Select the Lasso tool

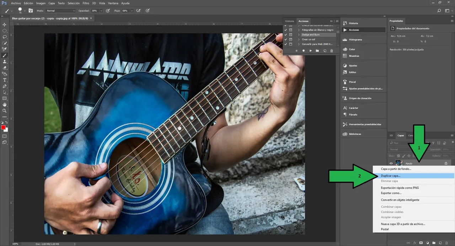click(x=5, y=37)
